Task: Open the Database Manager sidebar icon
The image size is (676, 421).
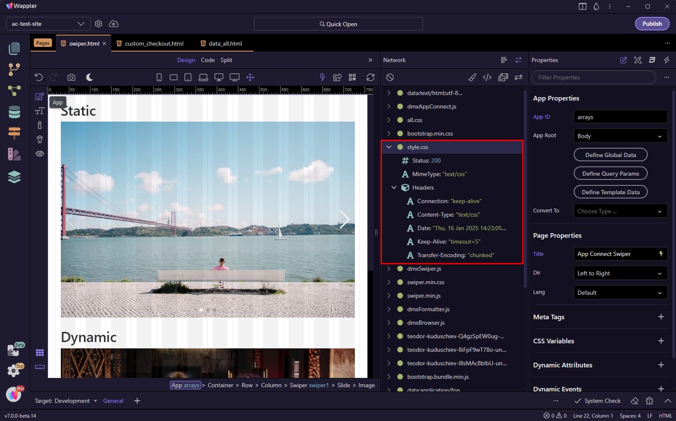Action: pos(14,112)
